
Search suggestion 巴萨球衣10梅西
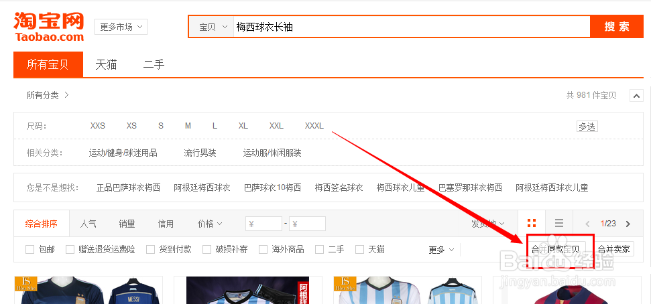coord(272,188)
